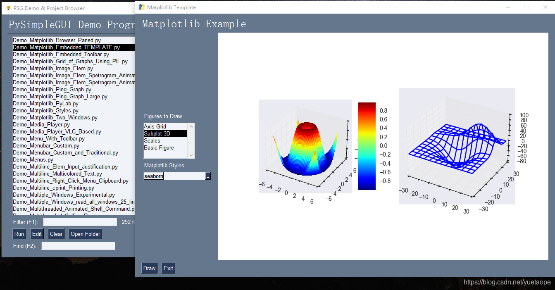Select Axis Grid in Figures to Draw
The width and height of the screenshot is (555, 290).
coord(165,126)
